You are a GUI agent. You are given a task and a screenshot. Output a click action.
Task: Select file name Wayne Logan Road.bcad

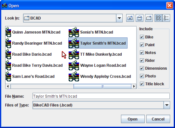[x=103, y=65]
